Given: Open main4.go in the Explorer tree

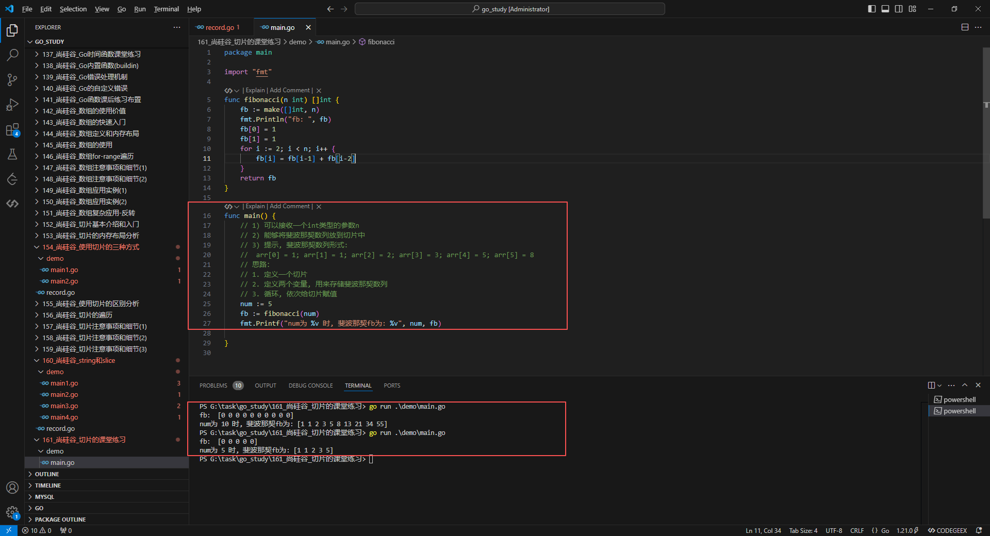Looking at the screenshot, I should (x=64, y=417).
